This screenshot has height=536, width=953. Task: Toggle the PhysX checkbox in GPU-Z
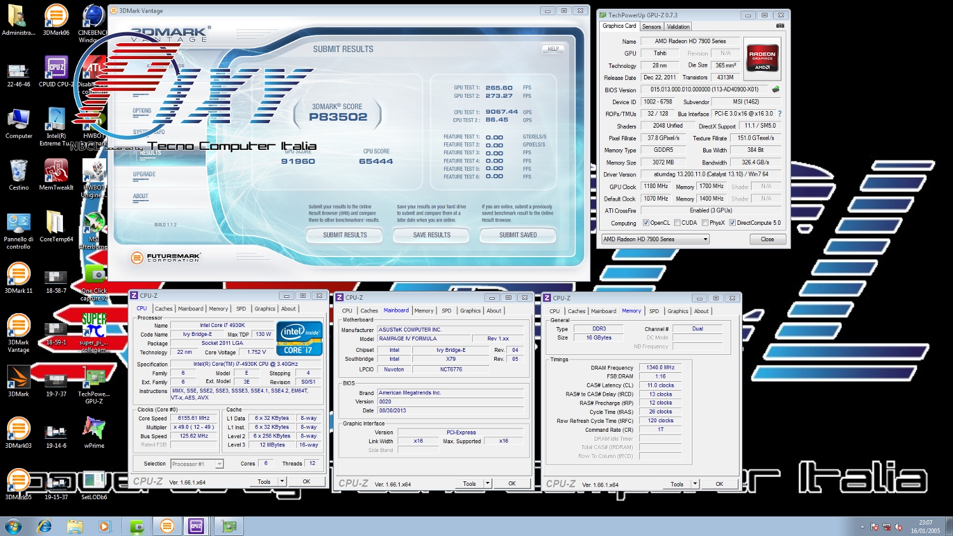point(705,223)
